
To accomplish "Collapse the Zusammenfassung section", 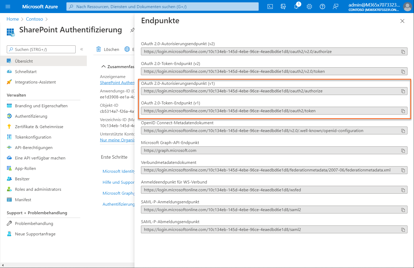I will (x=104, y=67).
